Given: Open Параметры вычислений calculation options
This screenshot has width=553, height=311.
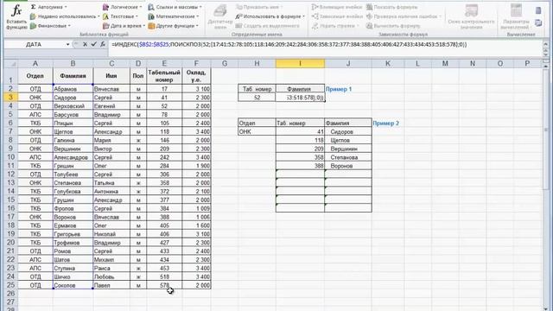Looking at the screenshot, I should [516, 17].
